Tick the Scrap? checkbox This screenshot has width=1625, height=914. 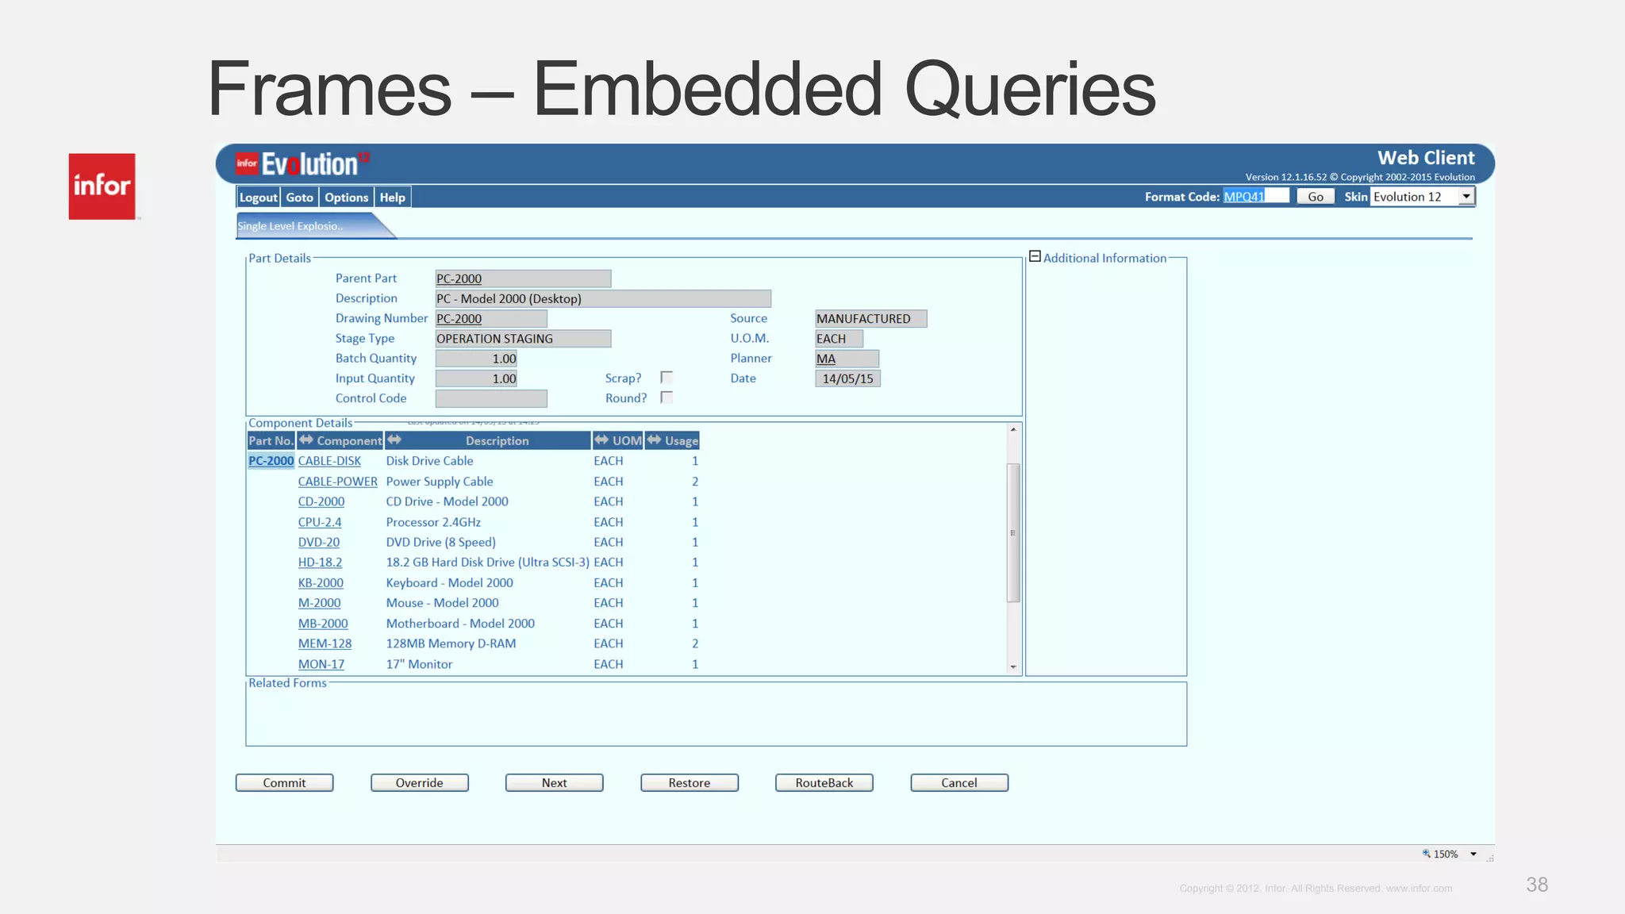667,378
